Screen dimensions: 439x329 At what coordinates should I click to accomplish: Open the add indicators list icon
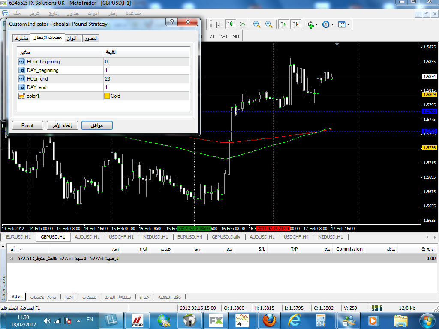310,24
